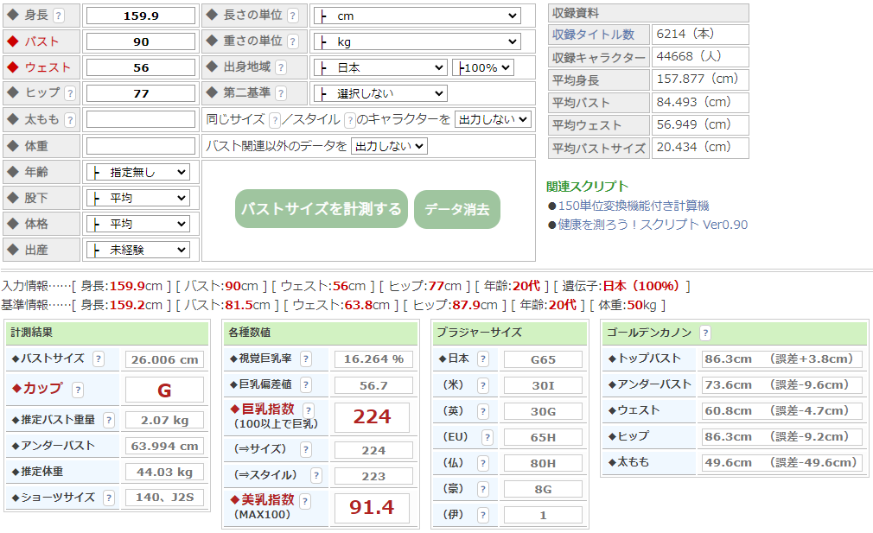Click help icon beside ヒップ label

point(70,93)
